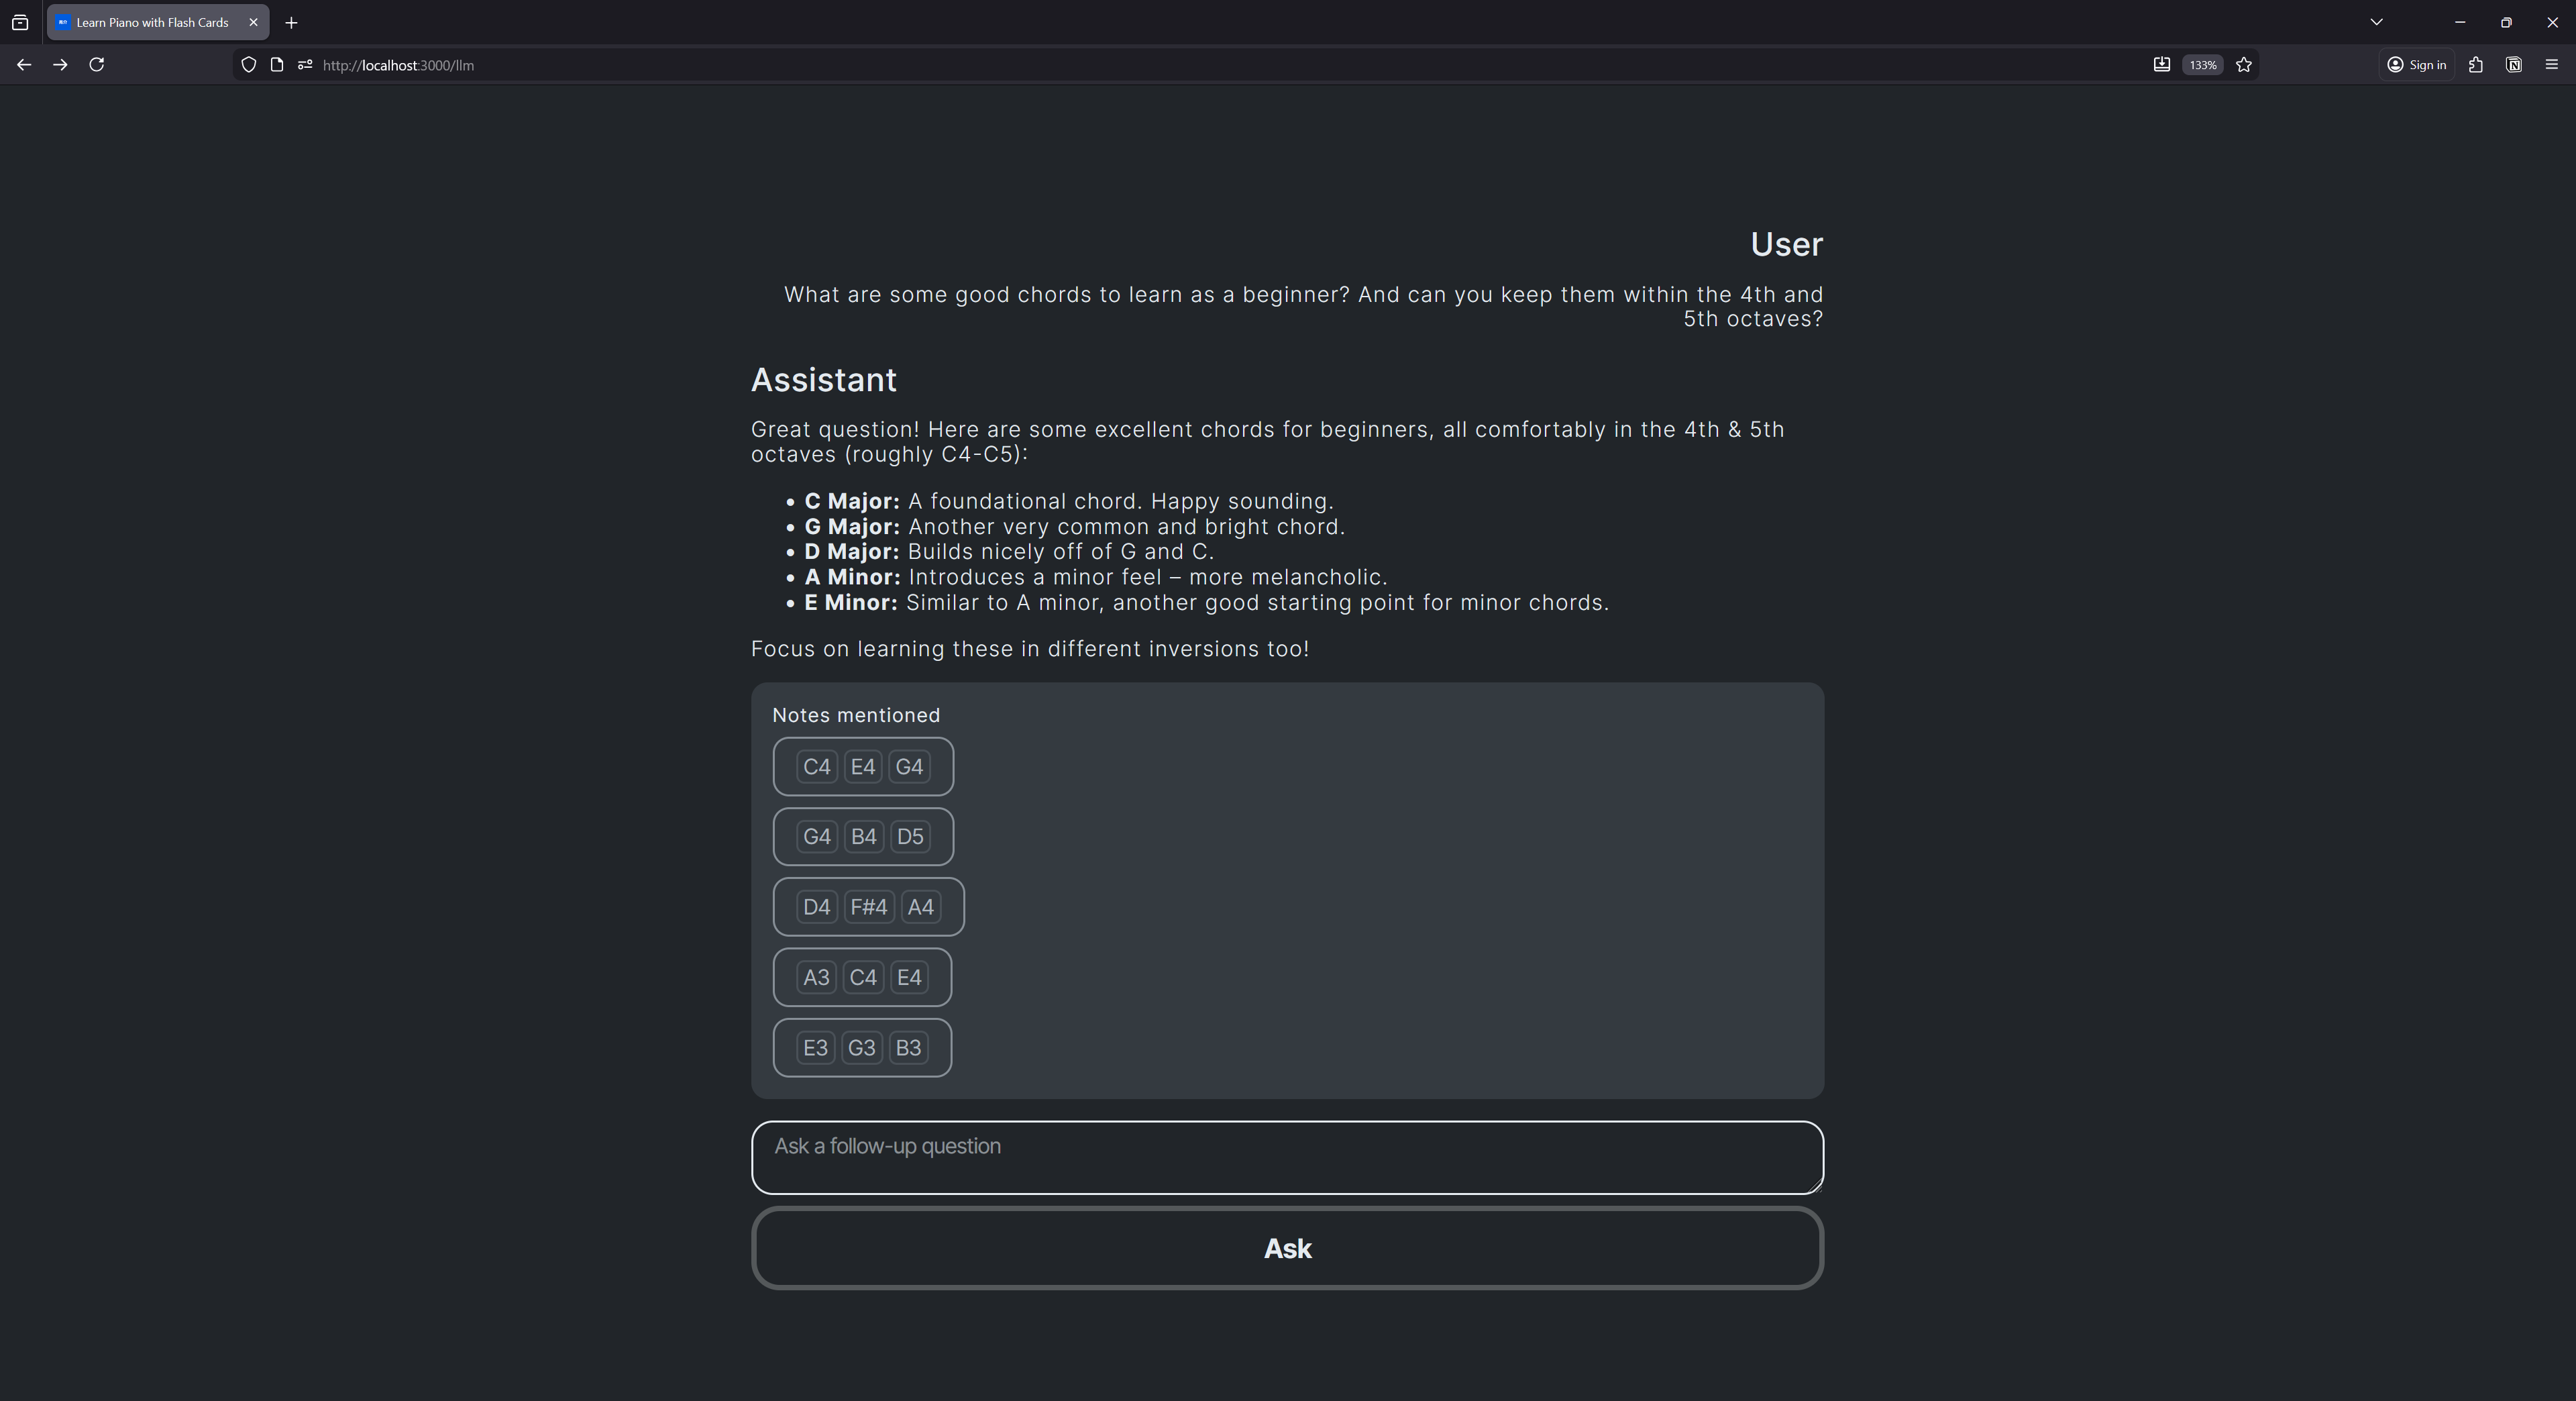Toggle the E3 note chip
Screen dimensions: 2576x1401
click(815, 1047)
